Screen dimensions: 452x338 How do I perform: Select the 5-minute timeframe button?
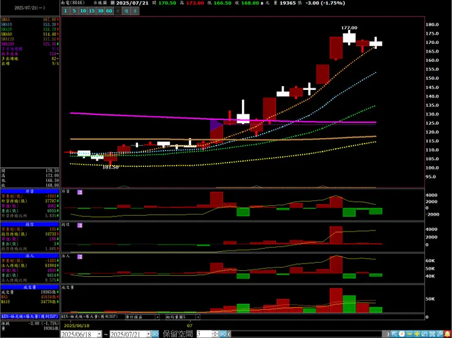pos(75,11)
